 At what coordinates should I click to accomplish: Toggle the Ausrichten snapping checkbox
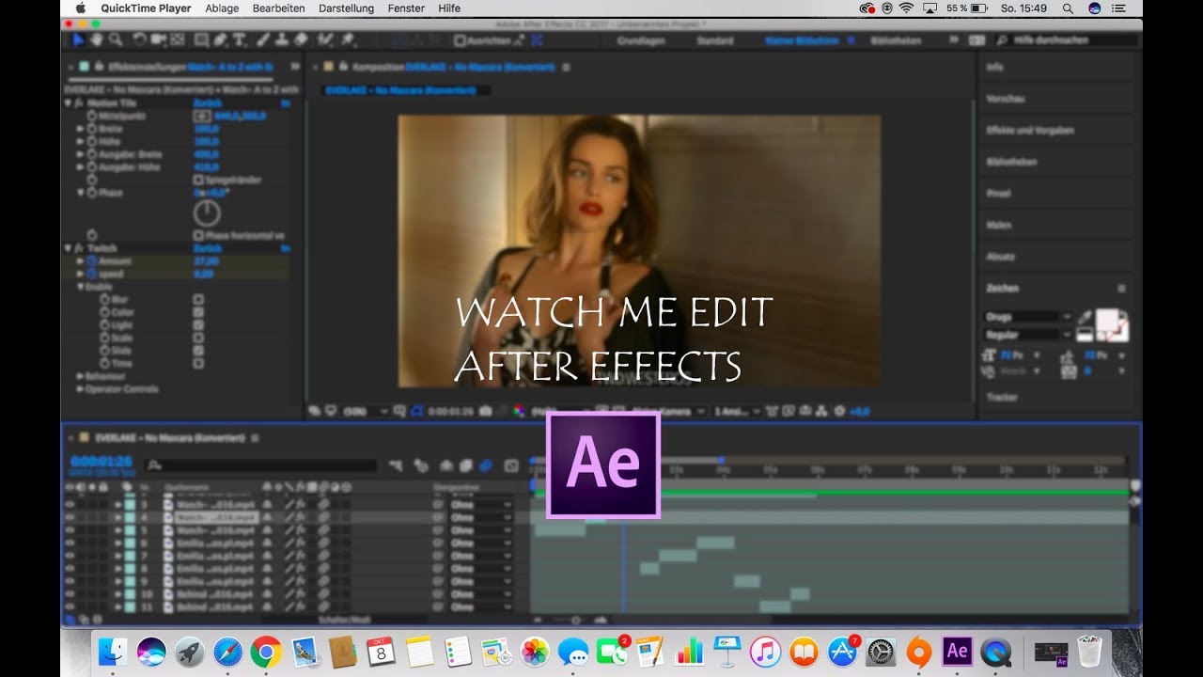(460, 40)
